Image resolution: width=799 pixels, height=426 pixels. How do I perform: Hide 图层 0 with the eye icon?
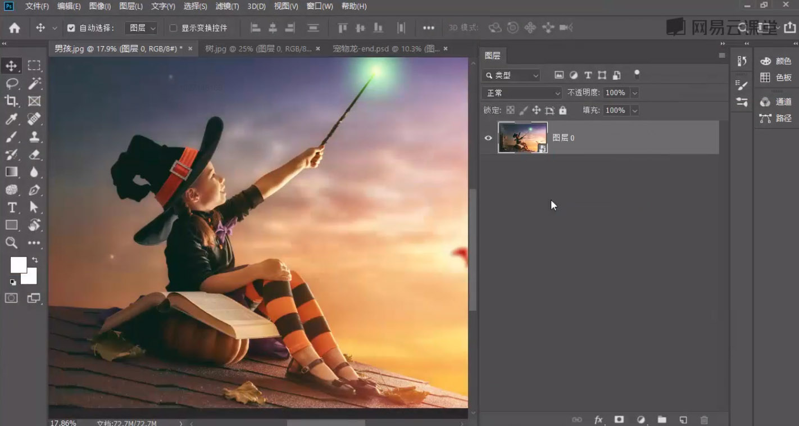[488, 138]
